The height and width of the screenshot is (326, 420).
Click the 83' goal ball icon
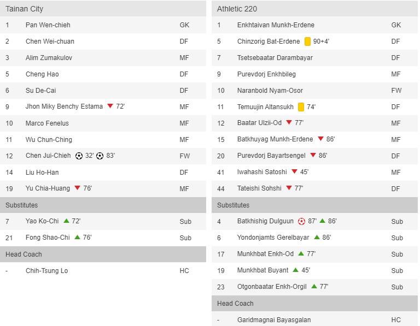pyautogui.click(x=100, y=156)
